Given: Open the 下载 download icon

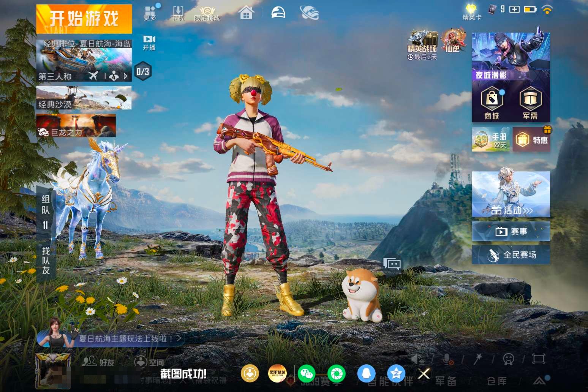Looking at the screenshot, I should point(178,13).
